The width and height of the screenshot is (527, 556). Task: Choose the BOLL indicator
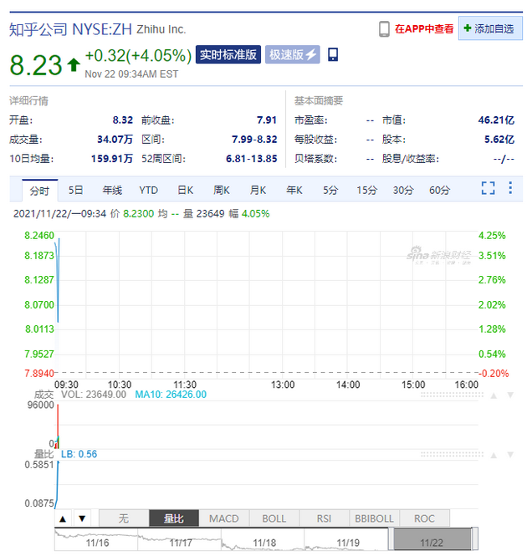click(x=274, y=518)
